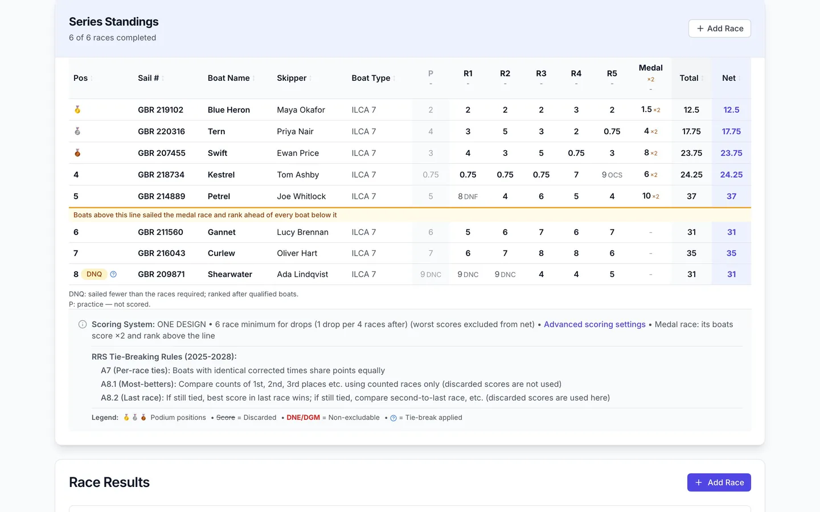
Task: Click the info icon next to Scoring System
Action: (x=83, y=324)
